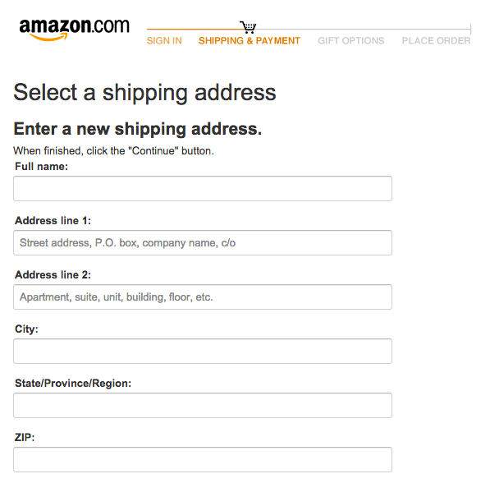This screenshot has height=483, width=490.
Task: Open the GIFT OPTIONS step
Action: point(351,41)
